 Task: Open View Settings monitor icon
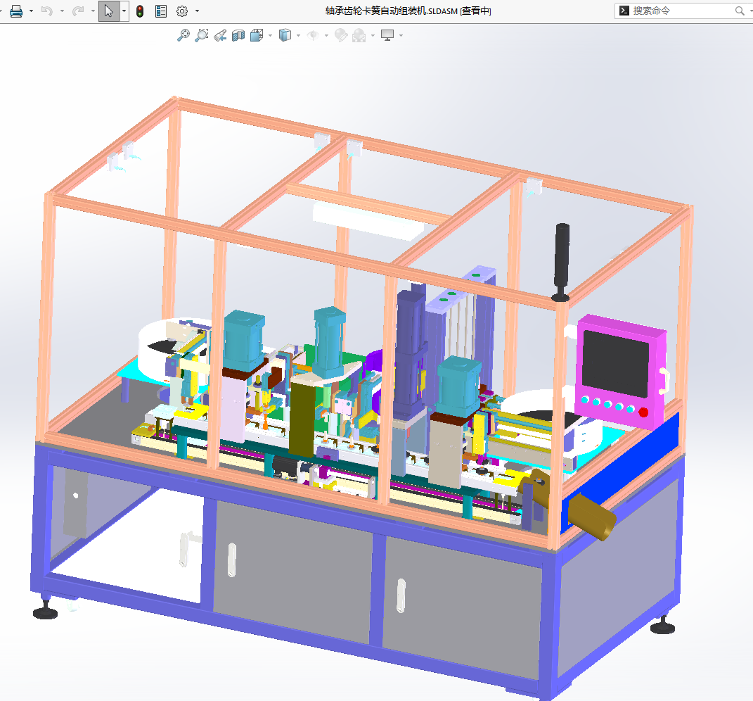[x=387, y=35]
